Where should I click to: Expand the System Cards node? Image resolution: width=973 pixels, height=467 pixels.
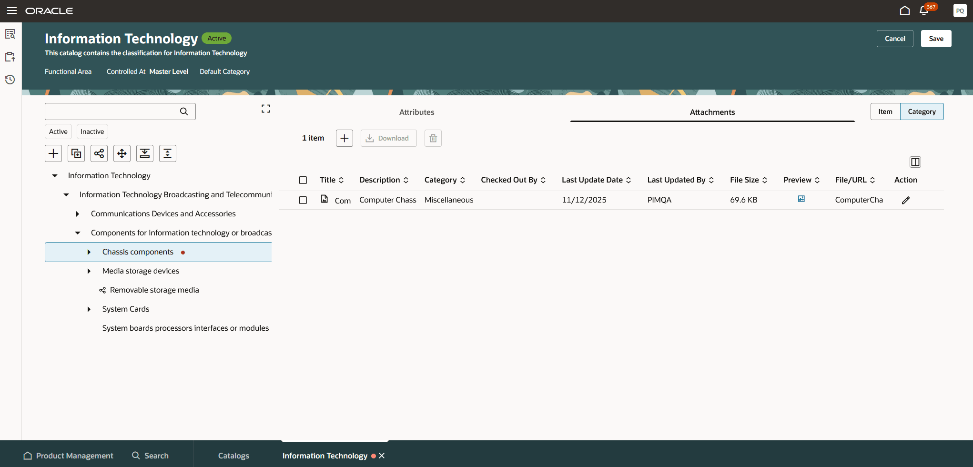point(89,309)
